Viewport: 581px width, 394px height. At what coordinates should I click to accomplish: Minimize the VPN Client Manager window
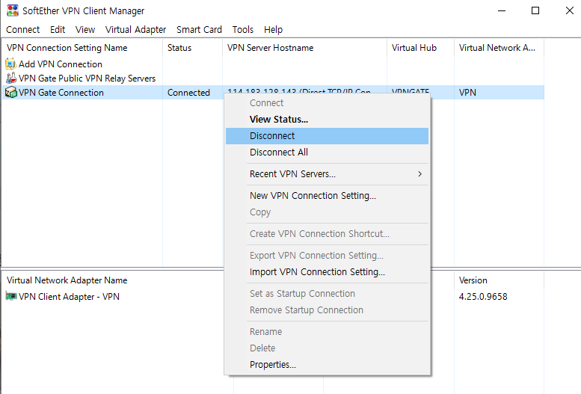pyautogui.click(x=502, y=10)
